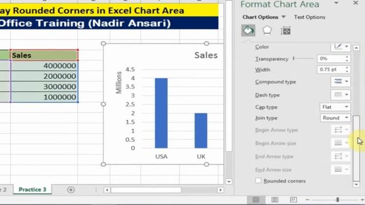Click the Office Training (Nadir Ansari) banner cell
365x205 pixels.
109,23
